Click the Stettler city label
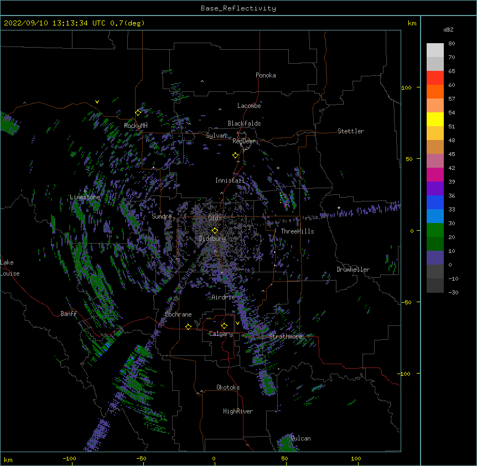This screenshot has height=466, width=477. (x=351, y=131)
